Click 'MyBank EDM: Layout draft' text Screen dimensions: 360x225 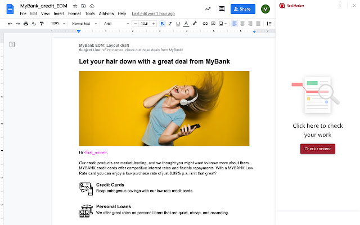pos(104,45)
